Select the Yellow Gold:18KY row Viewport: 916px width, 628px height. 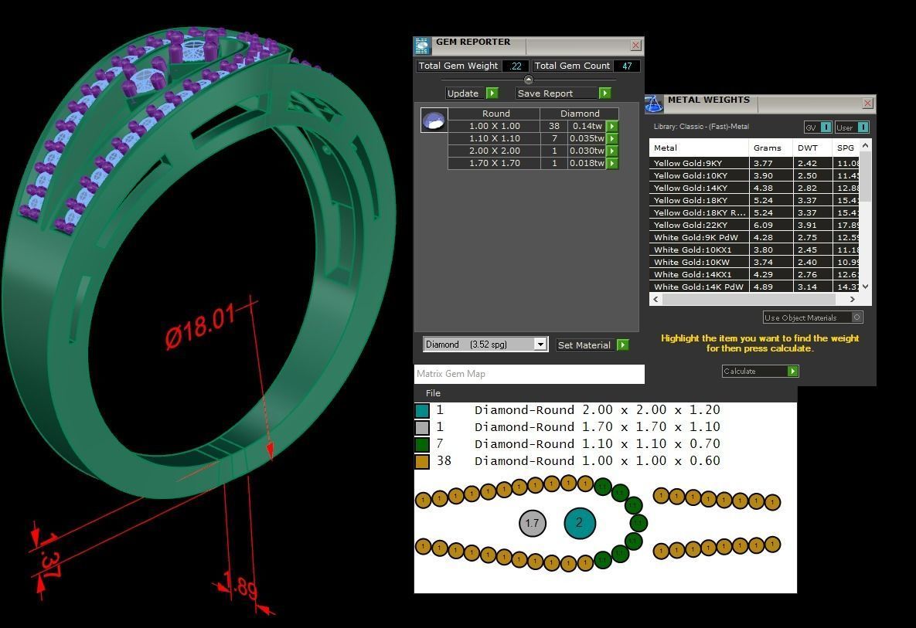(x=754, y=200)
